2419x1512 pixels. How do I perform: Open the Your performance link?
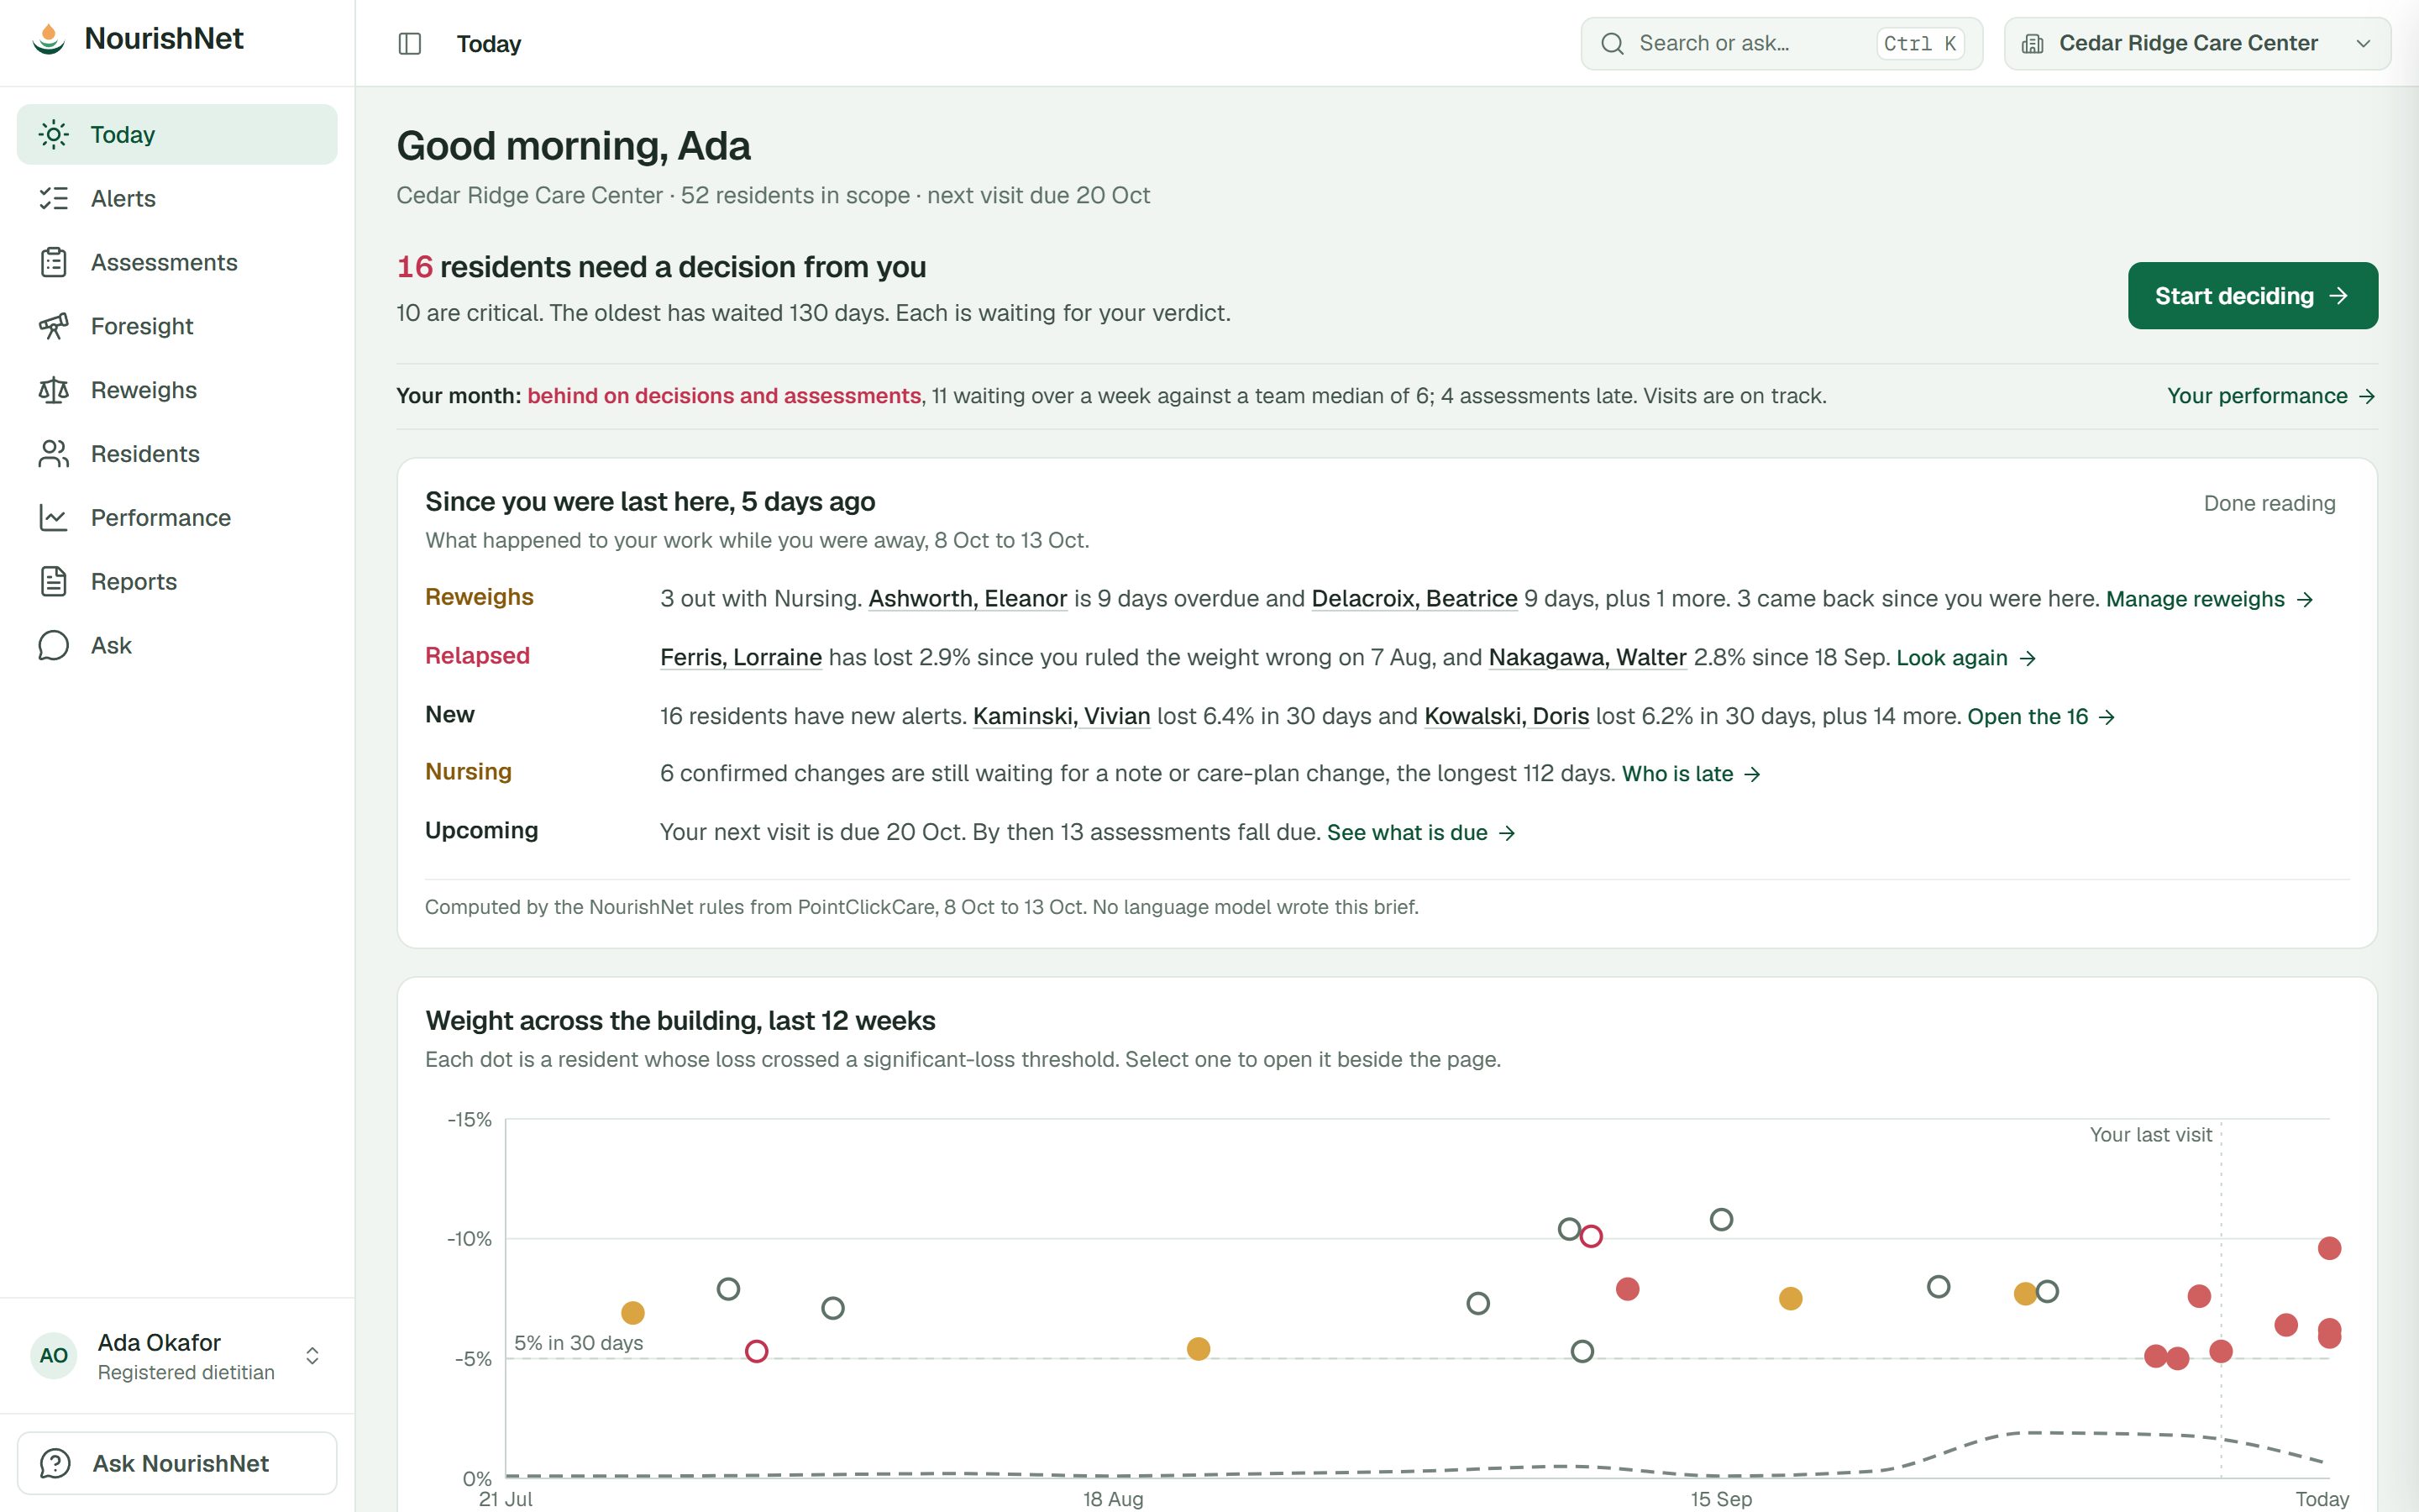click(2270, 396)
